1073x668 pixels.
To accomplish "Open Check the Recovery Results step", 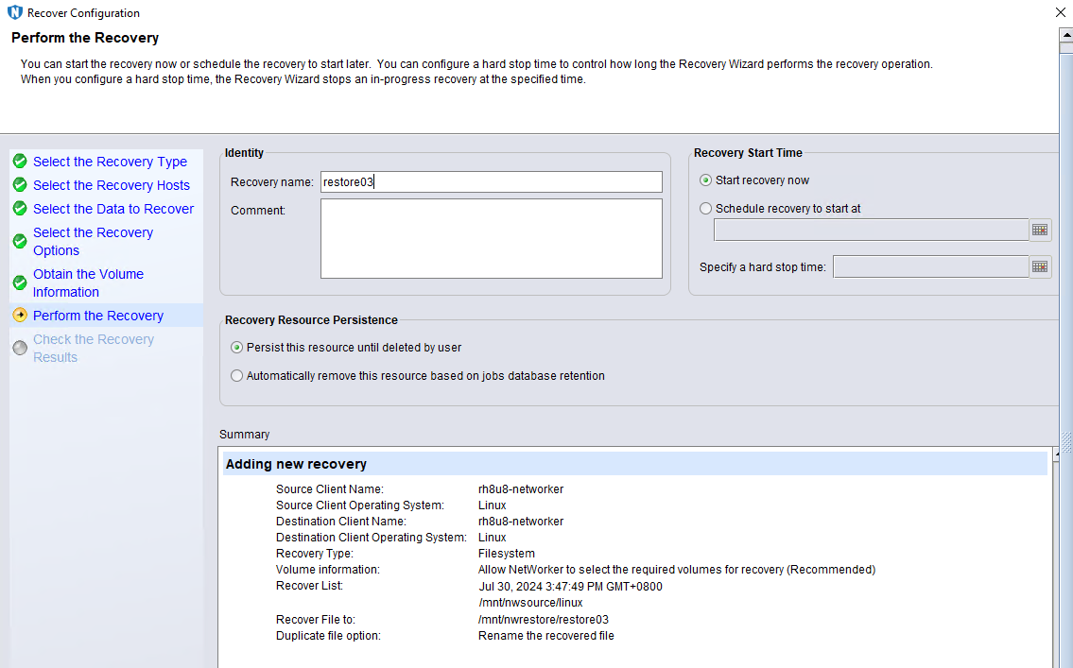I will [x=93, y=348].
